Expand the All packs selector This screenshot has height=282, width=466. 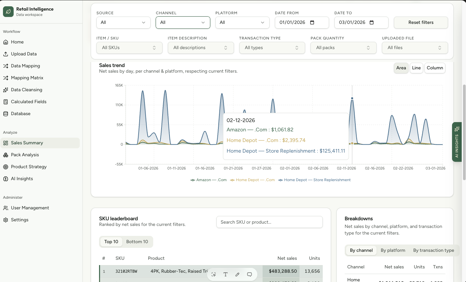[343, 48]
